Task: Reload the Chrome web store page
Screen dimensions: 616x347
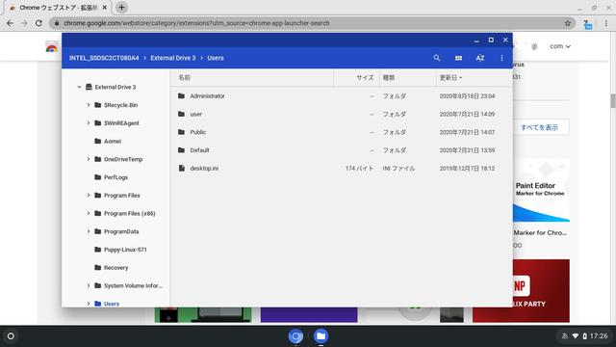Action: pyautogui.click(x=38, y=23)
